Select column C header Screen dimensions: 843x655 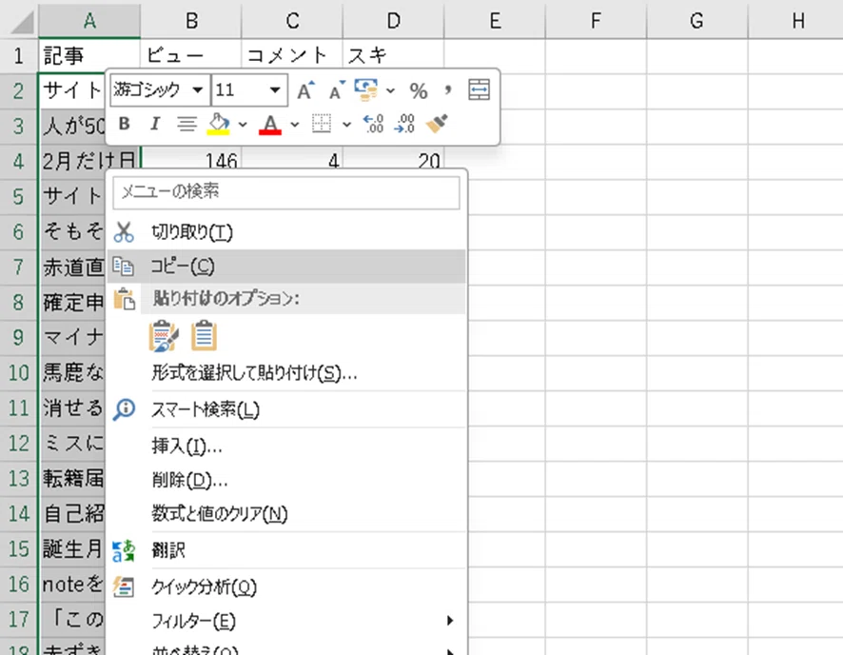(292, 20)
